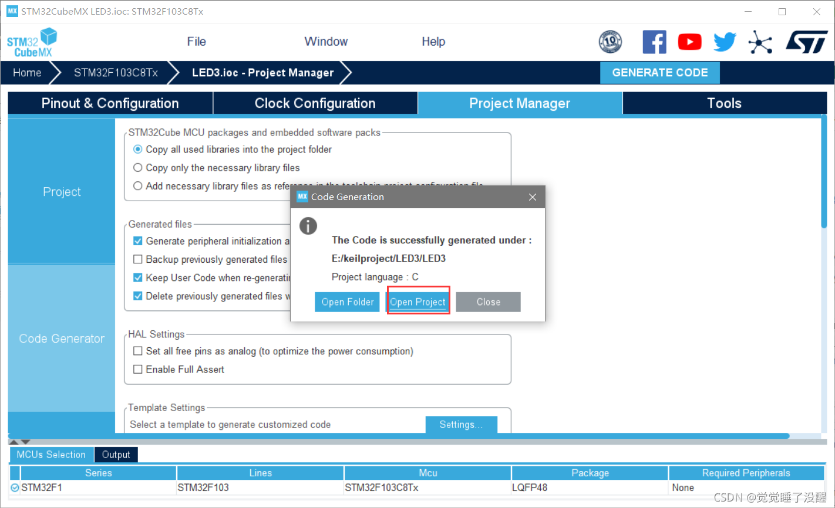Click the vertical scrollbar of settings panel
Viewport: 835px width, 508px height.
tap(824, 171)
